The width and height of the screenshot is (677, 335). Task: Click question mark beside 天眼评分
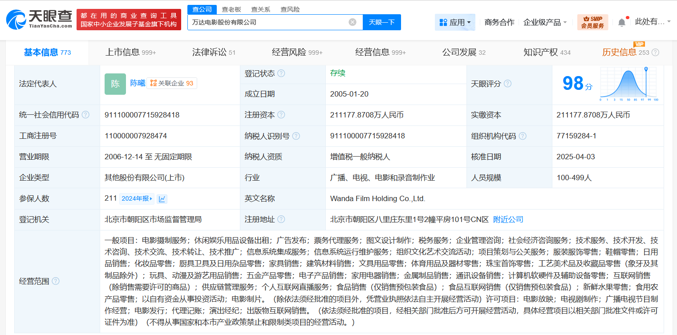click(x=508, y=83)
